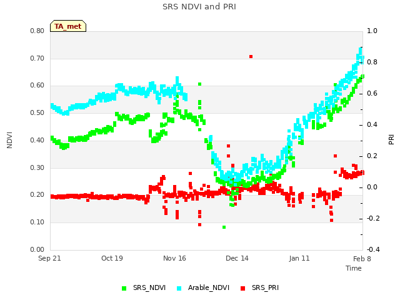Click the 0.30 NDVI axis value
The image size is (400, 300).
pyautogui.click(x=37, y=168)
